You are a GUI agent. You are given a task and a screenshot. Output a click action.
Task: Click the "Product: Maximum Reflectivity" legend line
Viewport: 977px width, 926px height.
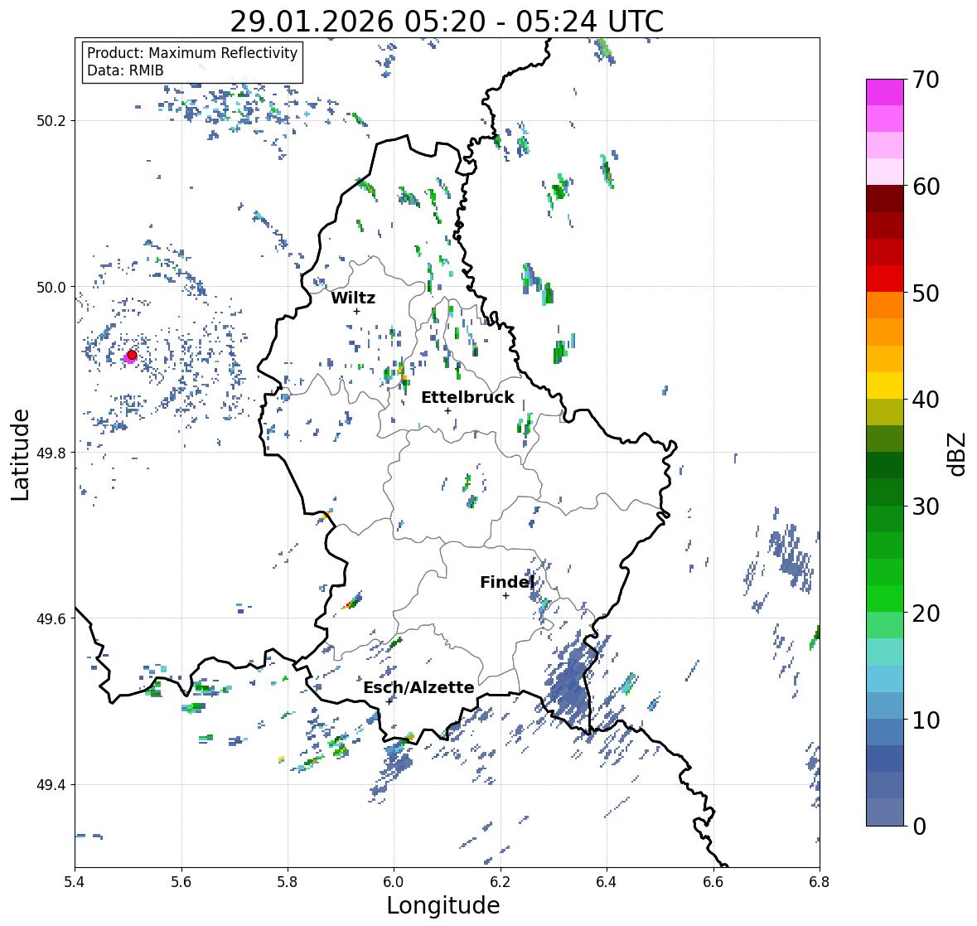192,53
